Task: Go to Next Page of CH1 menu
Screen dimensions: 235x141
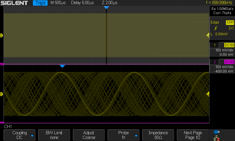Action: (x=193, y=135)
